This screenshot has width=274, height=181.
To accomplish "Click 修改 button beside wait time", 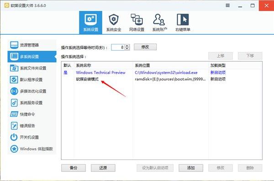I will point(145,47).
